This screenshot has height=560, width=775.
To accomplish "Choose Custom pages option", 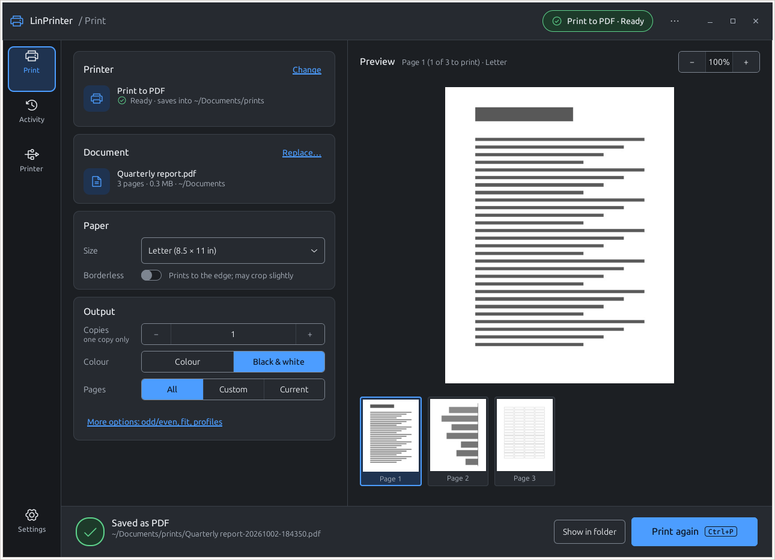I will (x=233, y=389).
